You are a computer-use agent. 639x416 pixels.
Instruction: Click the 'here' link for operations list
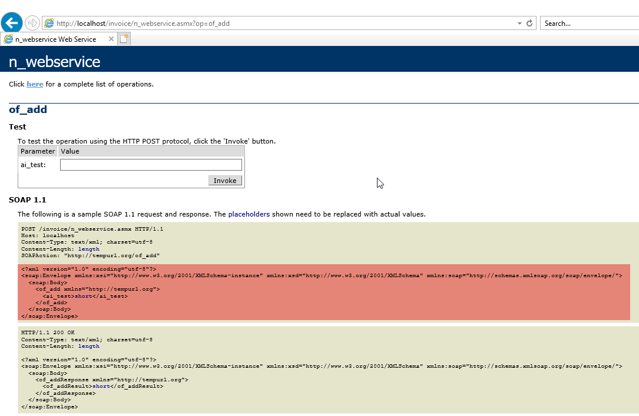(35, 84)
